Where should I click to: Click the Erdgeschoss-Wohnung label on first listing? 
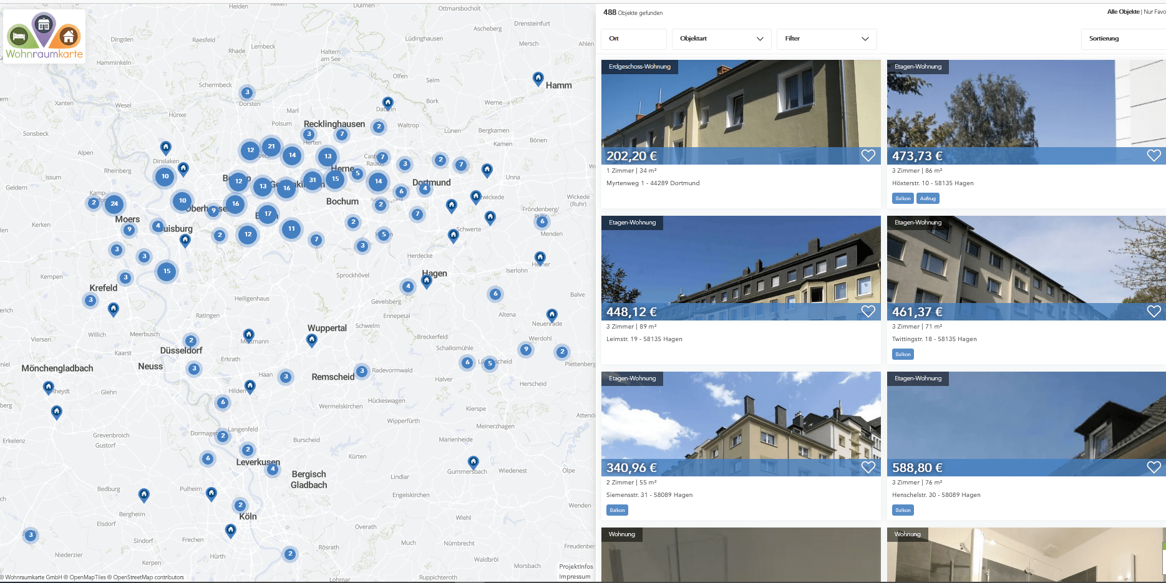click(x=639, y=67)
